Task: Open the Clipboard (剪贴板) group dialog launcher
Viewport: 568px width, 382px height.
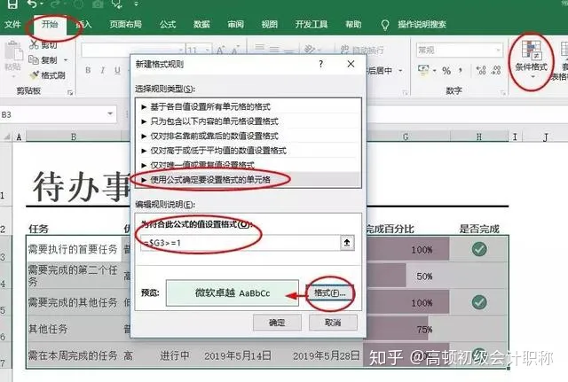Action: point(70,92)
